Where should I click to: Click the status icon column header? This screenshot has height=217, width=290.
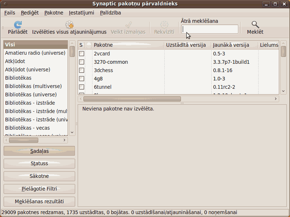(89, 45)
